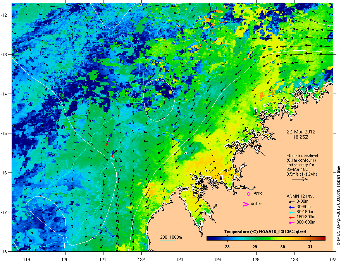Click the ANMN 12h av. legend heading
Image resolution: width=341 pixels, height=263 pixels.
click(x=300, y=196)
